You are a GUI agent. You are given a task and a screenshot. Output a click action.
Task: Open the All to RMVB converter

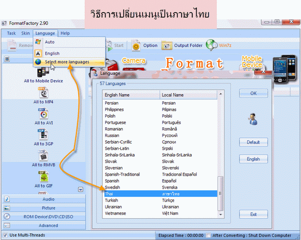[44, 156]
